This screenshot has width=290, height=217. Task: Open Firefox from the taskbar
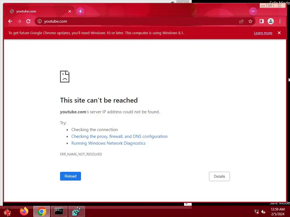24,211
